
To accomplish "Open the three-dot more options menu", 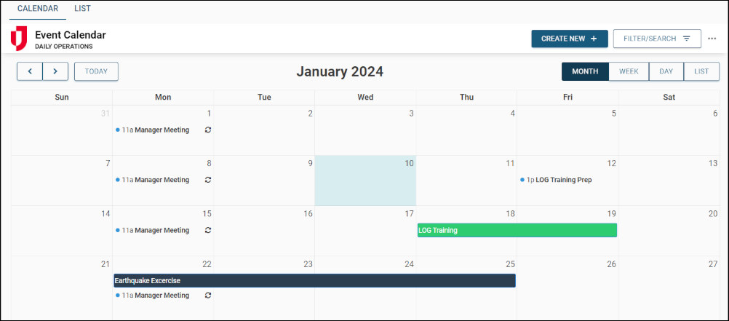I will tap(712, 39).
